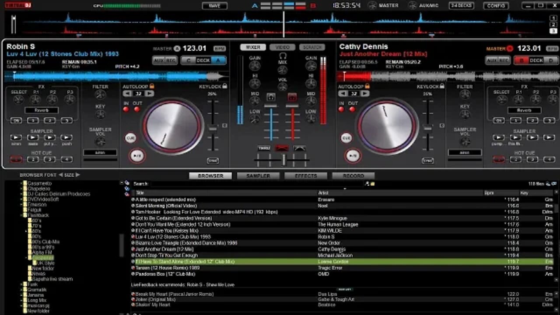Click the MASTER volume knob in top bar
Image resolution: width=560 pixels, height=315 pixels.
pos(372,6)
